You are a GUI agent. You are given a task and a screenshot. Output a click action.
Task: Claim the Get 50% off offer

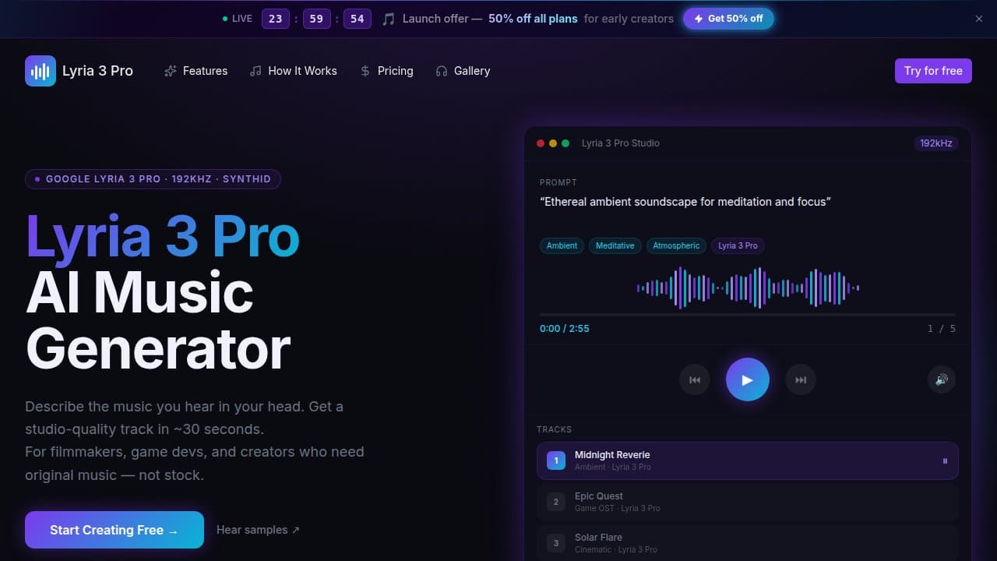tap(728, 19)
